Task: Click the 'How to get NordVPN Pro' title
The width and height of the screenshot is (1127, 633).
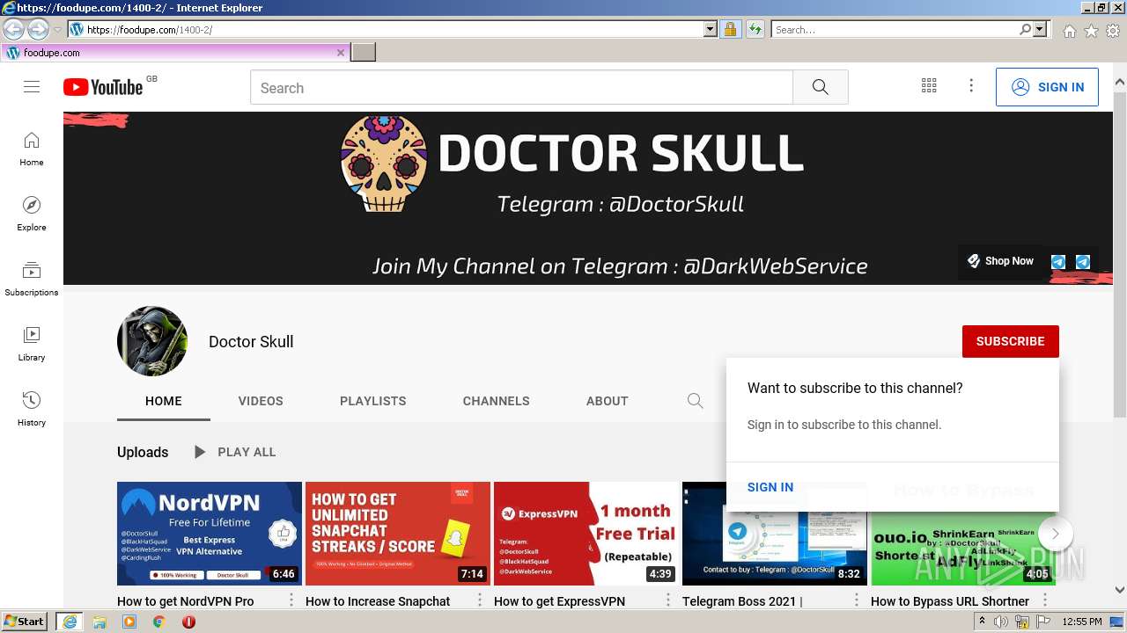Action: (186, 601)
